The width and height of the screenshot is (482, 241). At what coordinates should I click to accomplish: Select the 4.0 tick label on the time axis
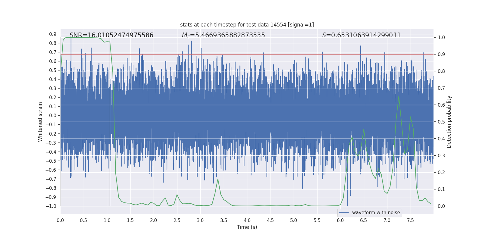(x=247, y=220)
